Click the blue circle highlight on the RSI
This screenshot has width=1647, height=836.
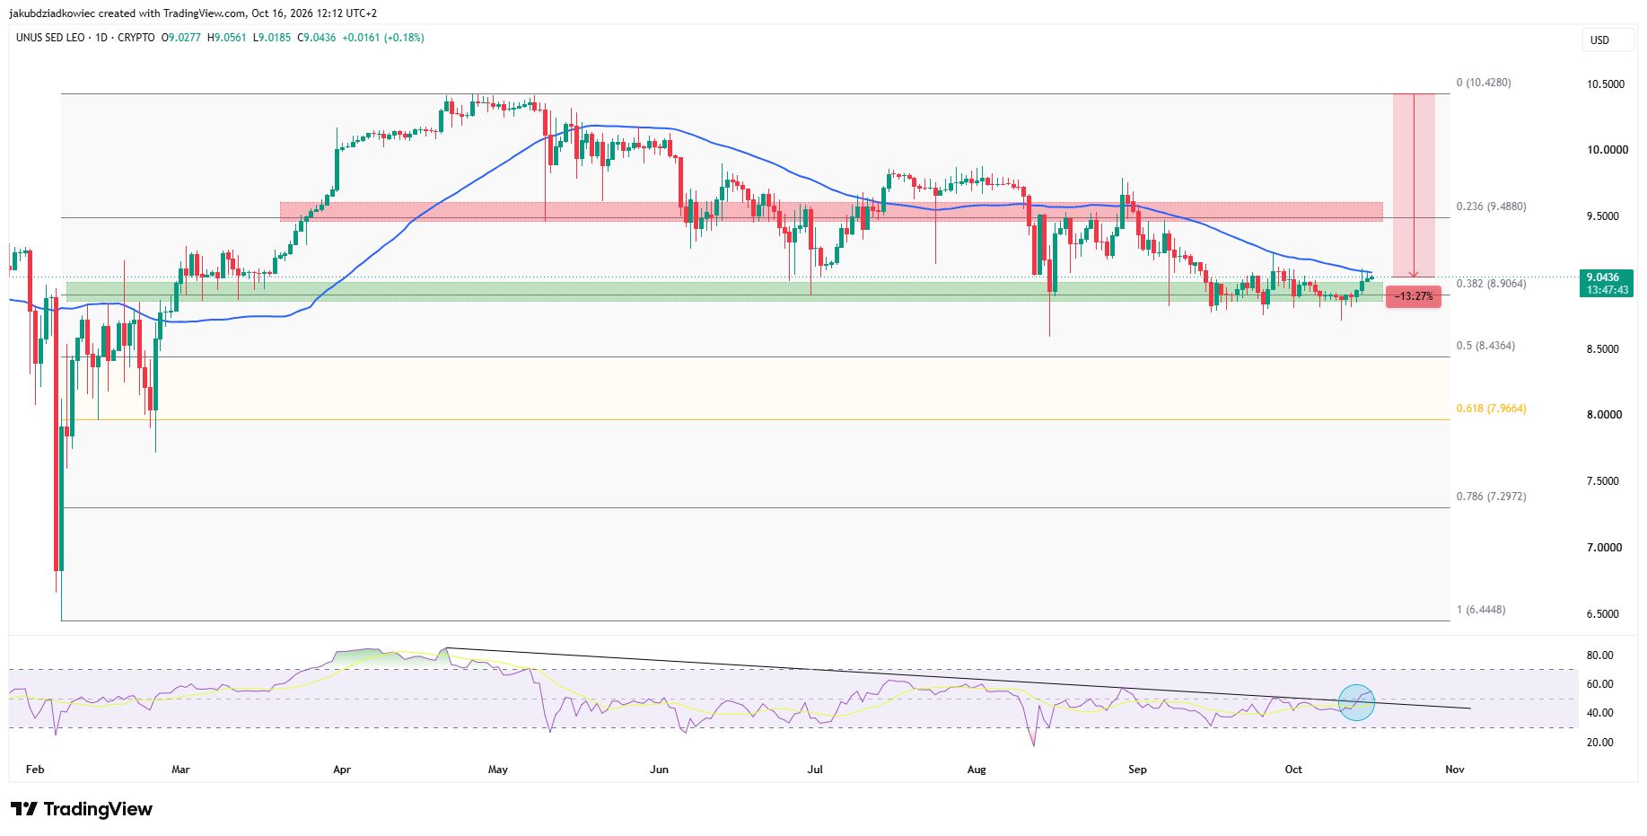click(1356, 702)
